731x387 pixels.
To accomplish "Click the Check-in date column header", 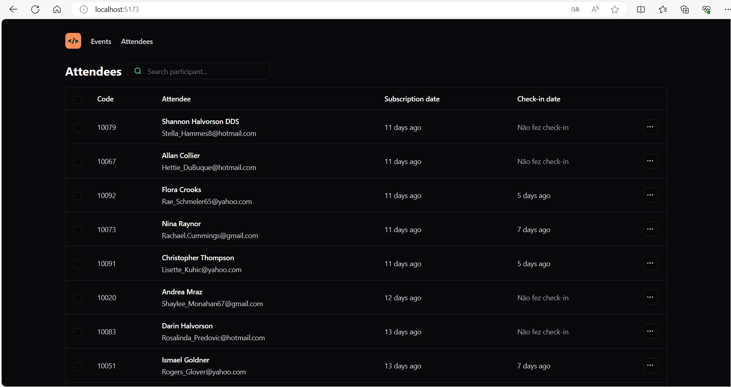I will (x=539, y=99).
